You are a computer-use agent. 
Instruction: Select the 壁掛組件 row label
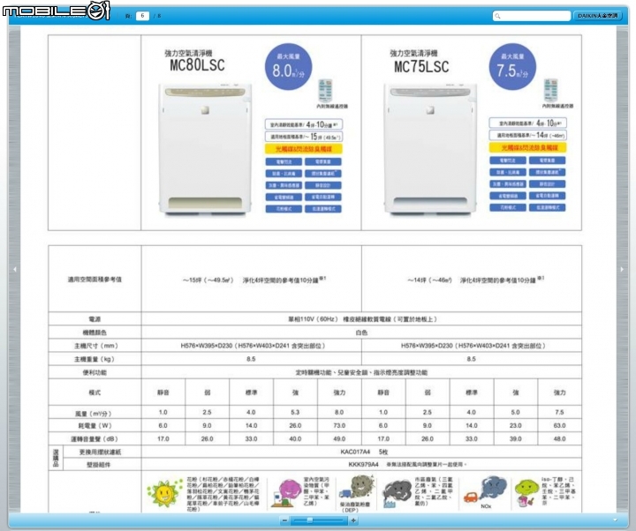[x=99, y=465]
